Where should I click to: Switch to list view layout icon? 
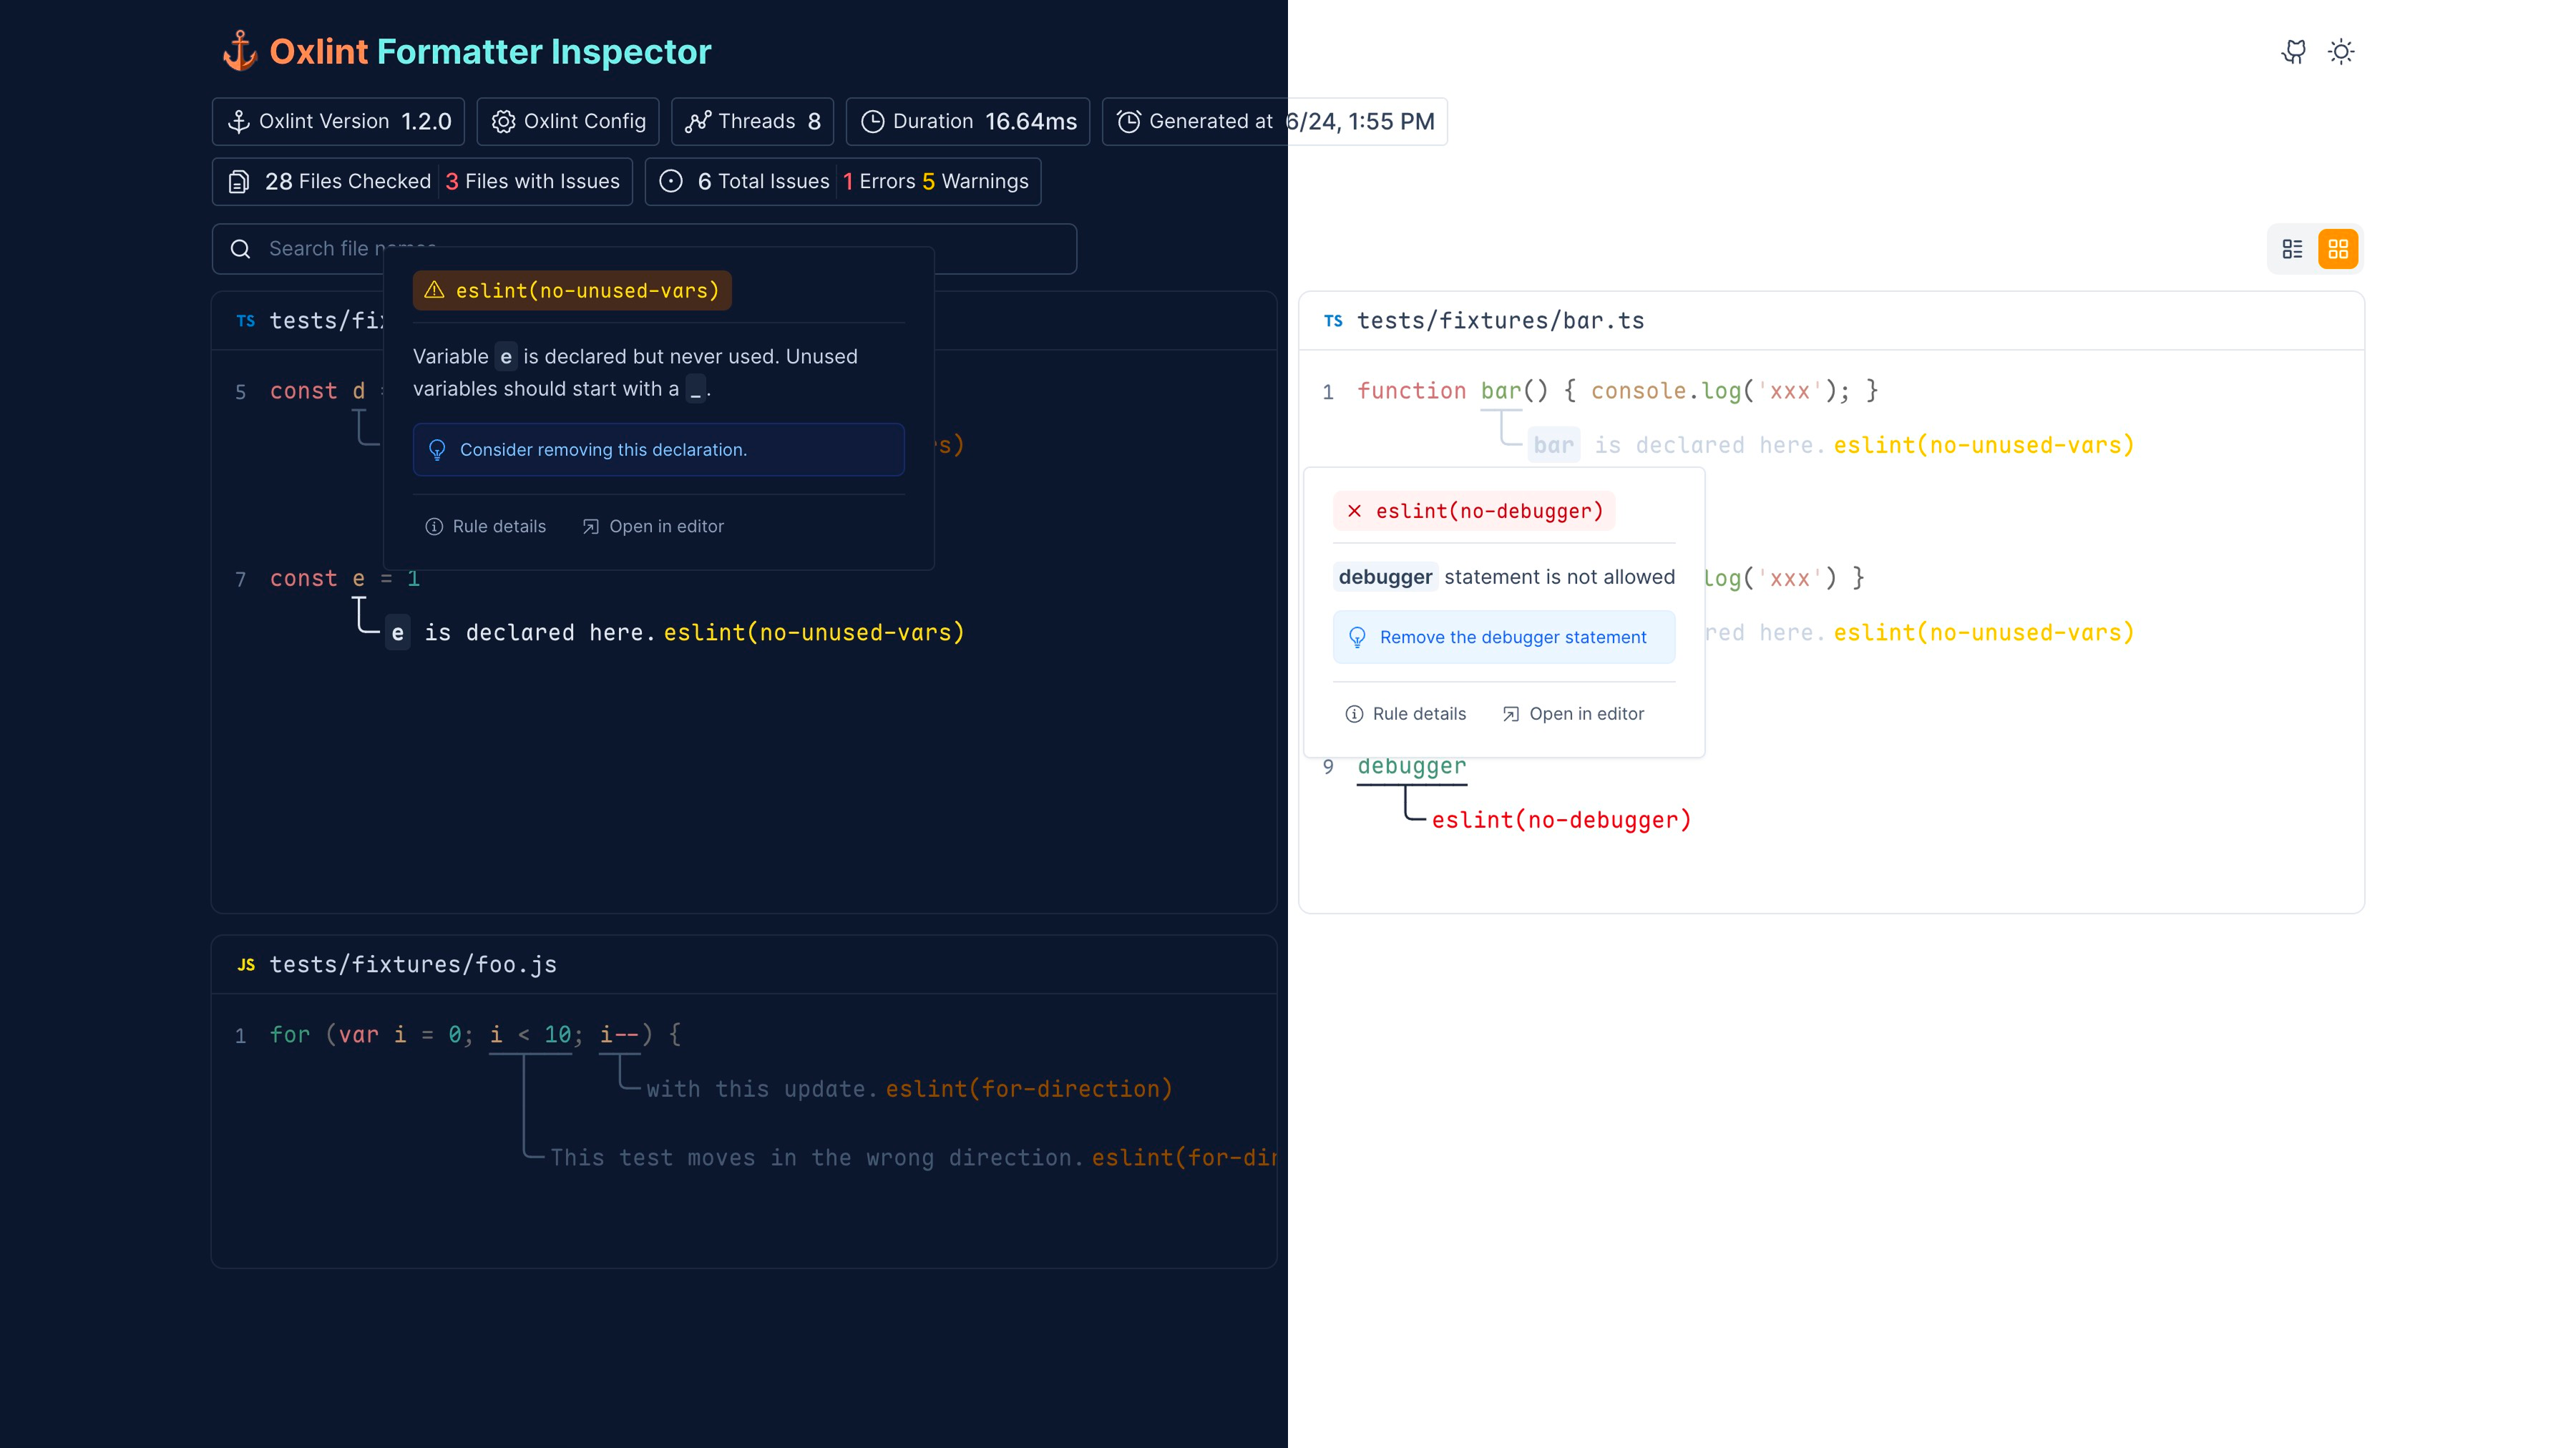2292,249
